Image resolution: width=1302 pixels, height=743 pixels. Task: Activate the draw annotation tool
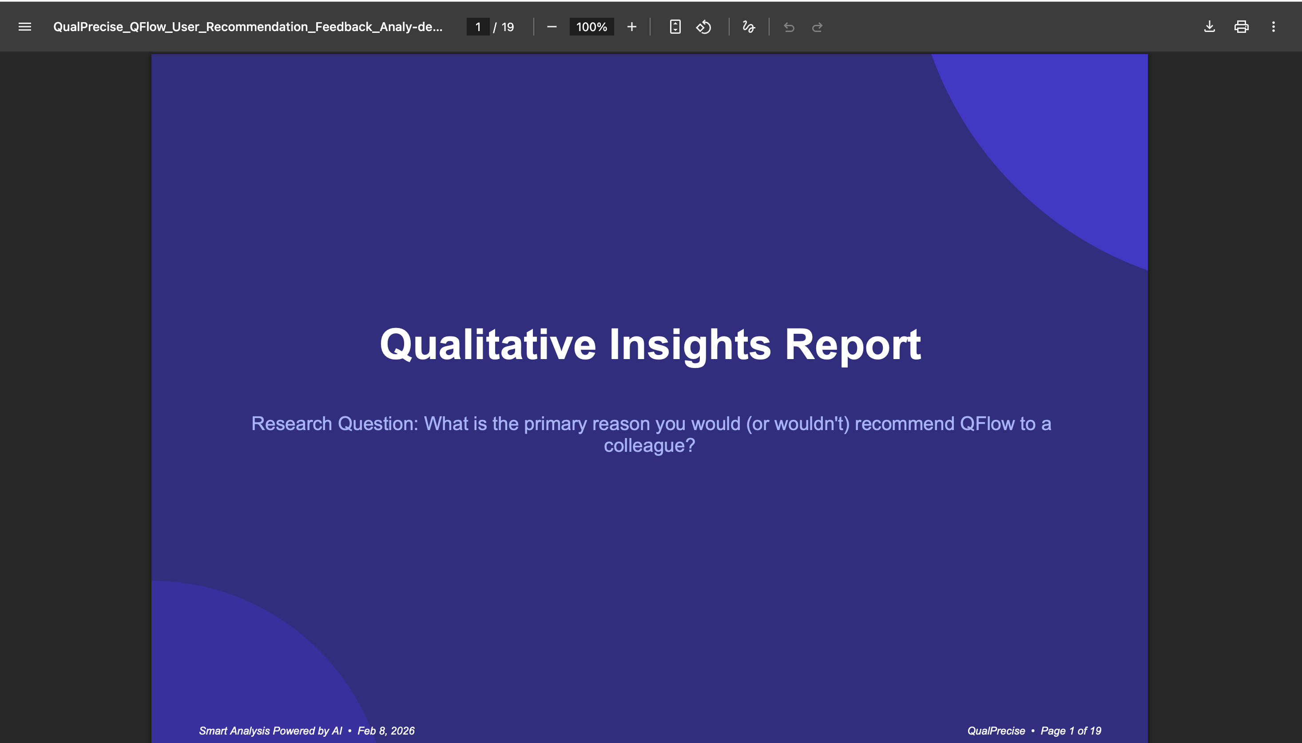[748, 27]
